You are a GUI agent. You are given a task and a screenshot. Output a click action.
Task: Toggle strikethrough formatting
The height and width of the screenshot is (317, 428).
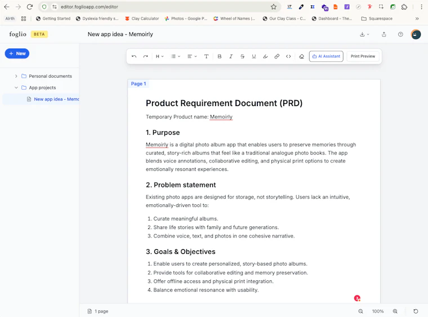tap(242, 56)
